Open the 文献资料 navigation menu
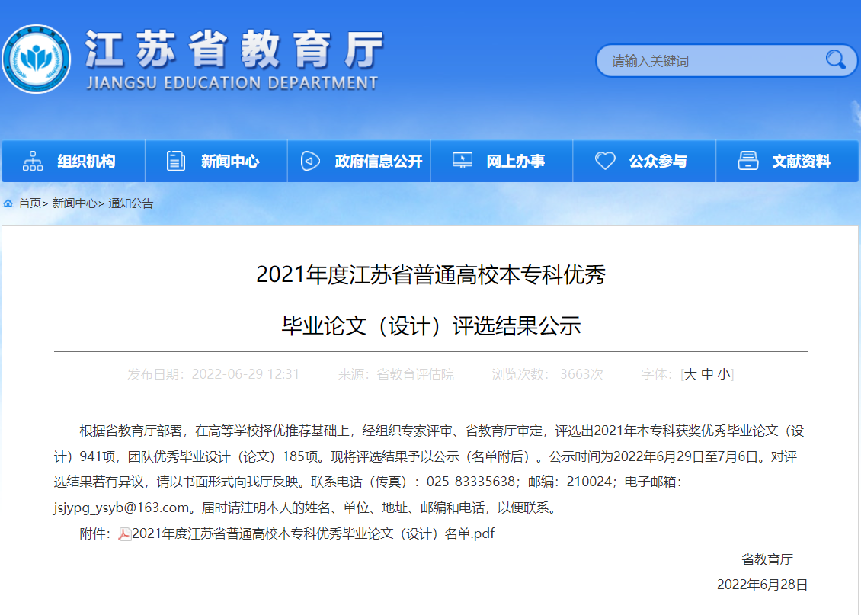The width and height of the screenshot is (861, 615). pyautogui.click(x=801, y=162)
